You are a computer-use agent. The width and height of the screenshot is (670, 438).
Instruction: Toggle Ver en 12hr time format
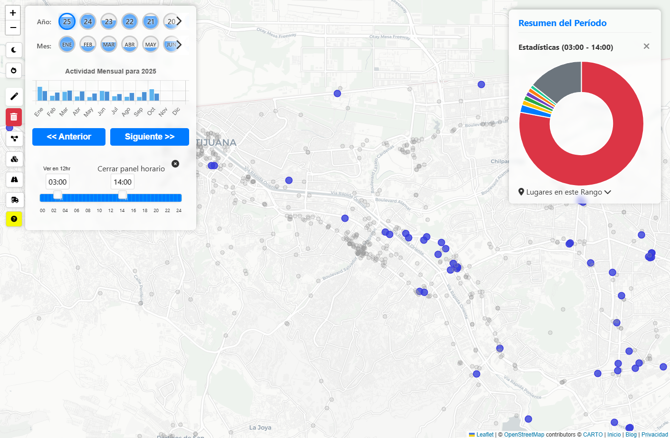[57, 168]
